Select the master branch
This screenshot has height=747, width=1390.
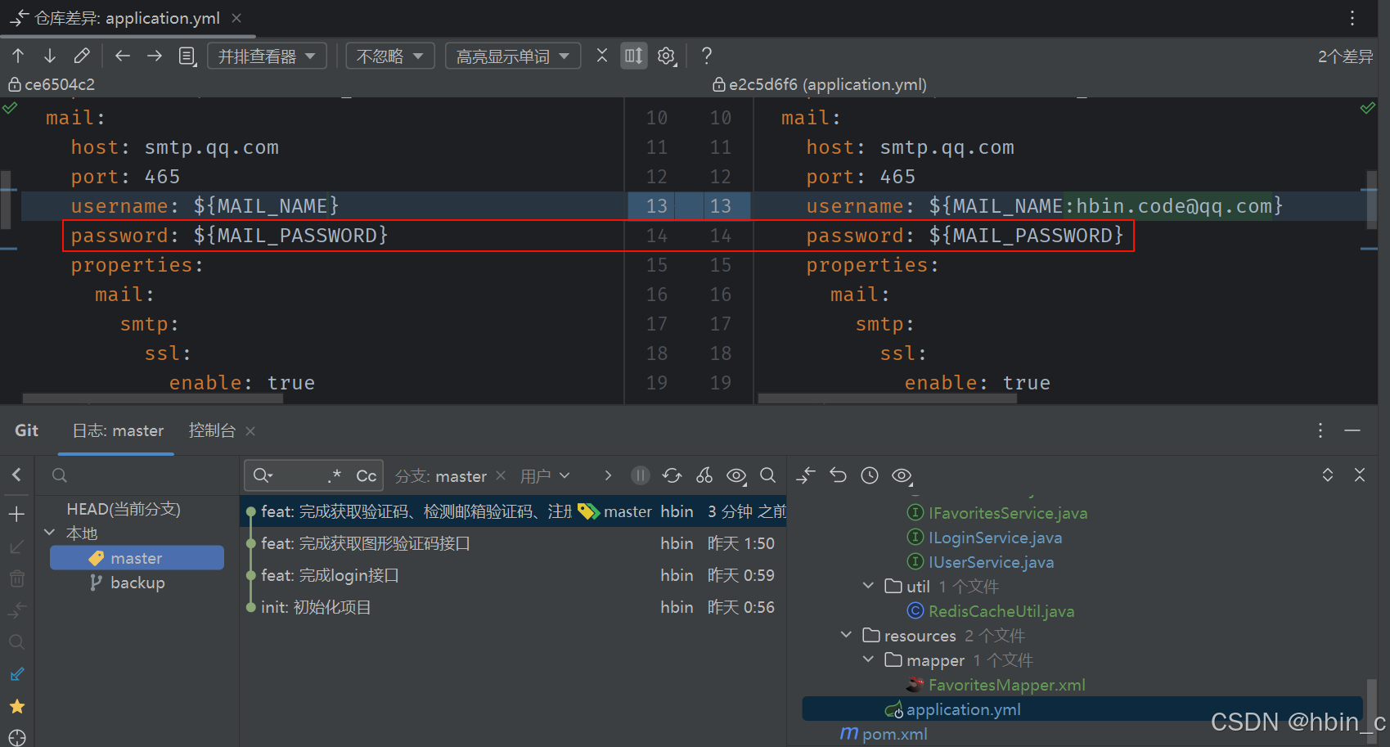(137, 558)
